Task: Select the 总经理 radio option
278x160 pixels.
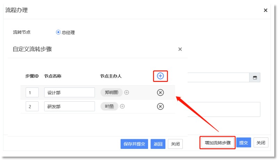Action: click(x=58, y=32)
